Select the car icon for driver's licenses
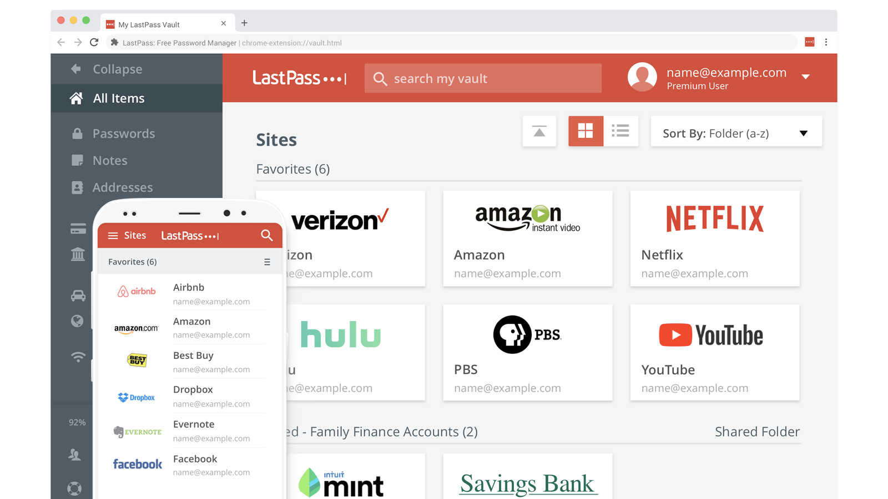Screen dimensions: 888x499 pyautogui.click(x=78, y=296)
